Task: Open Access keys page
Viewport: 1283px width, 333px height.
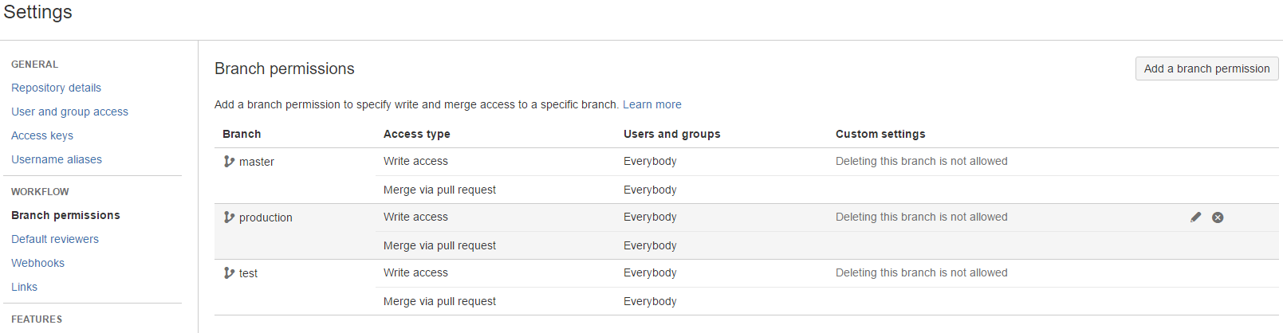Action: [x=42, y=135]
